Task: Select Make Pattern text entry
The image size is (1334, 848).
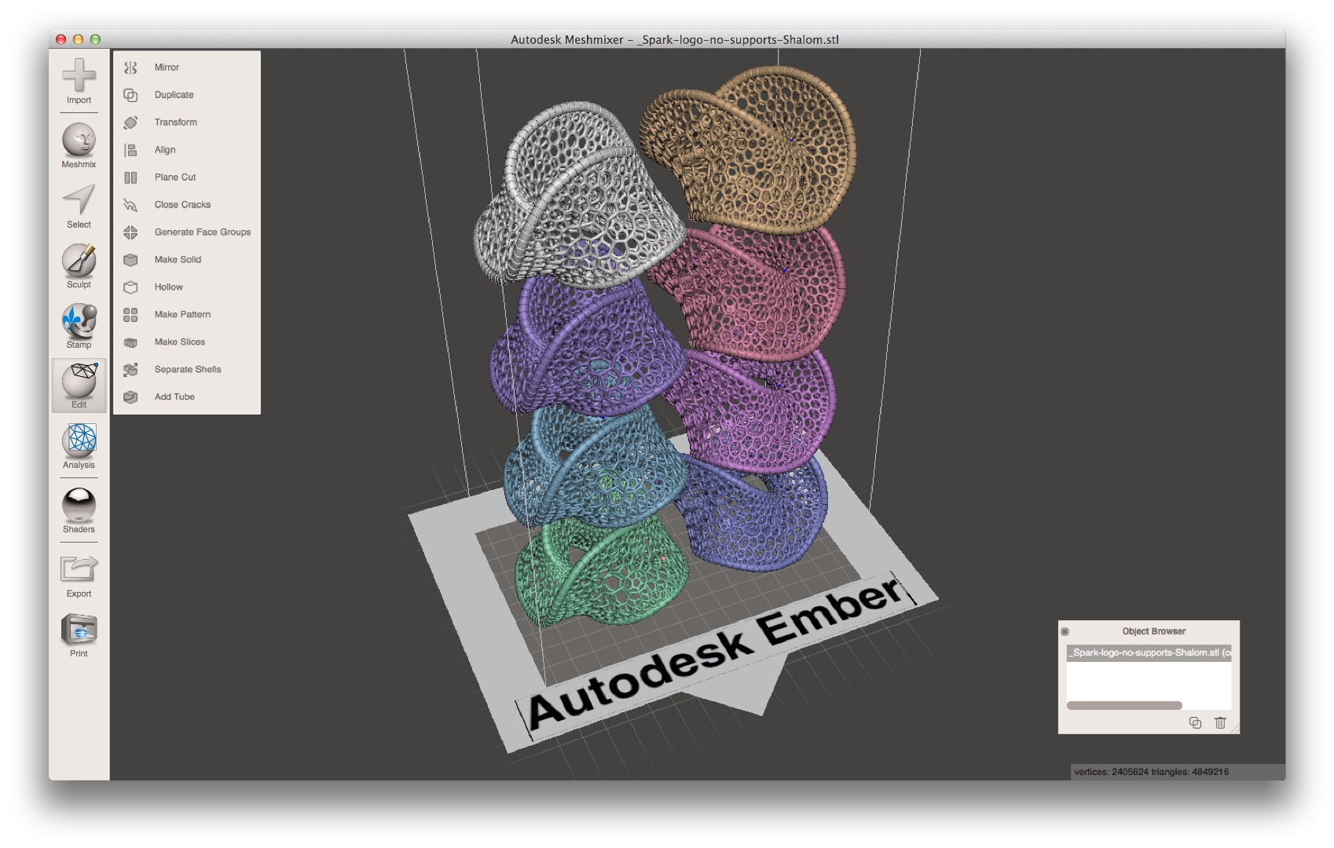Action: tap(182, 315)
